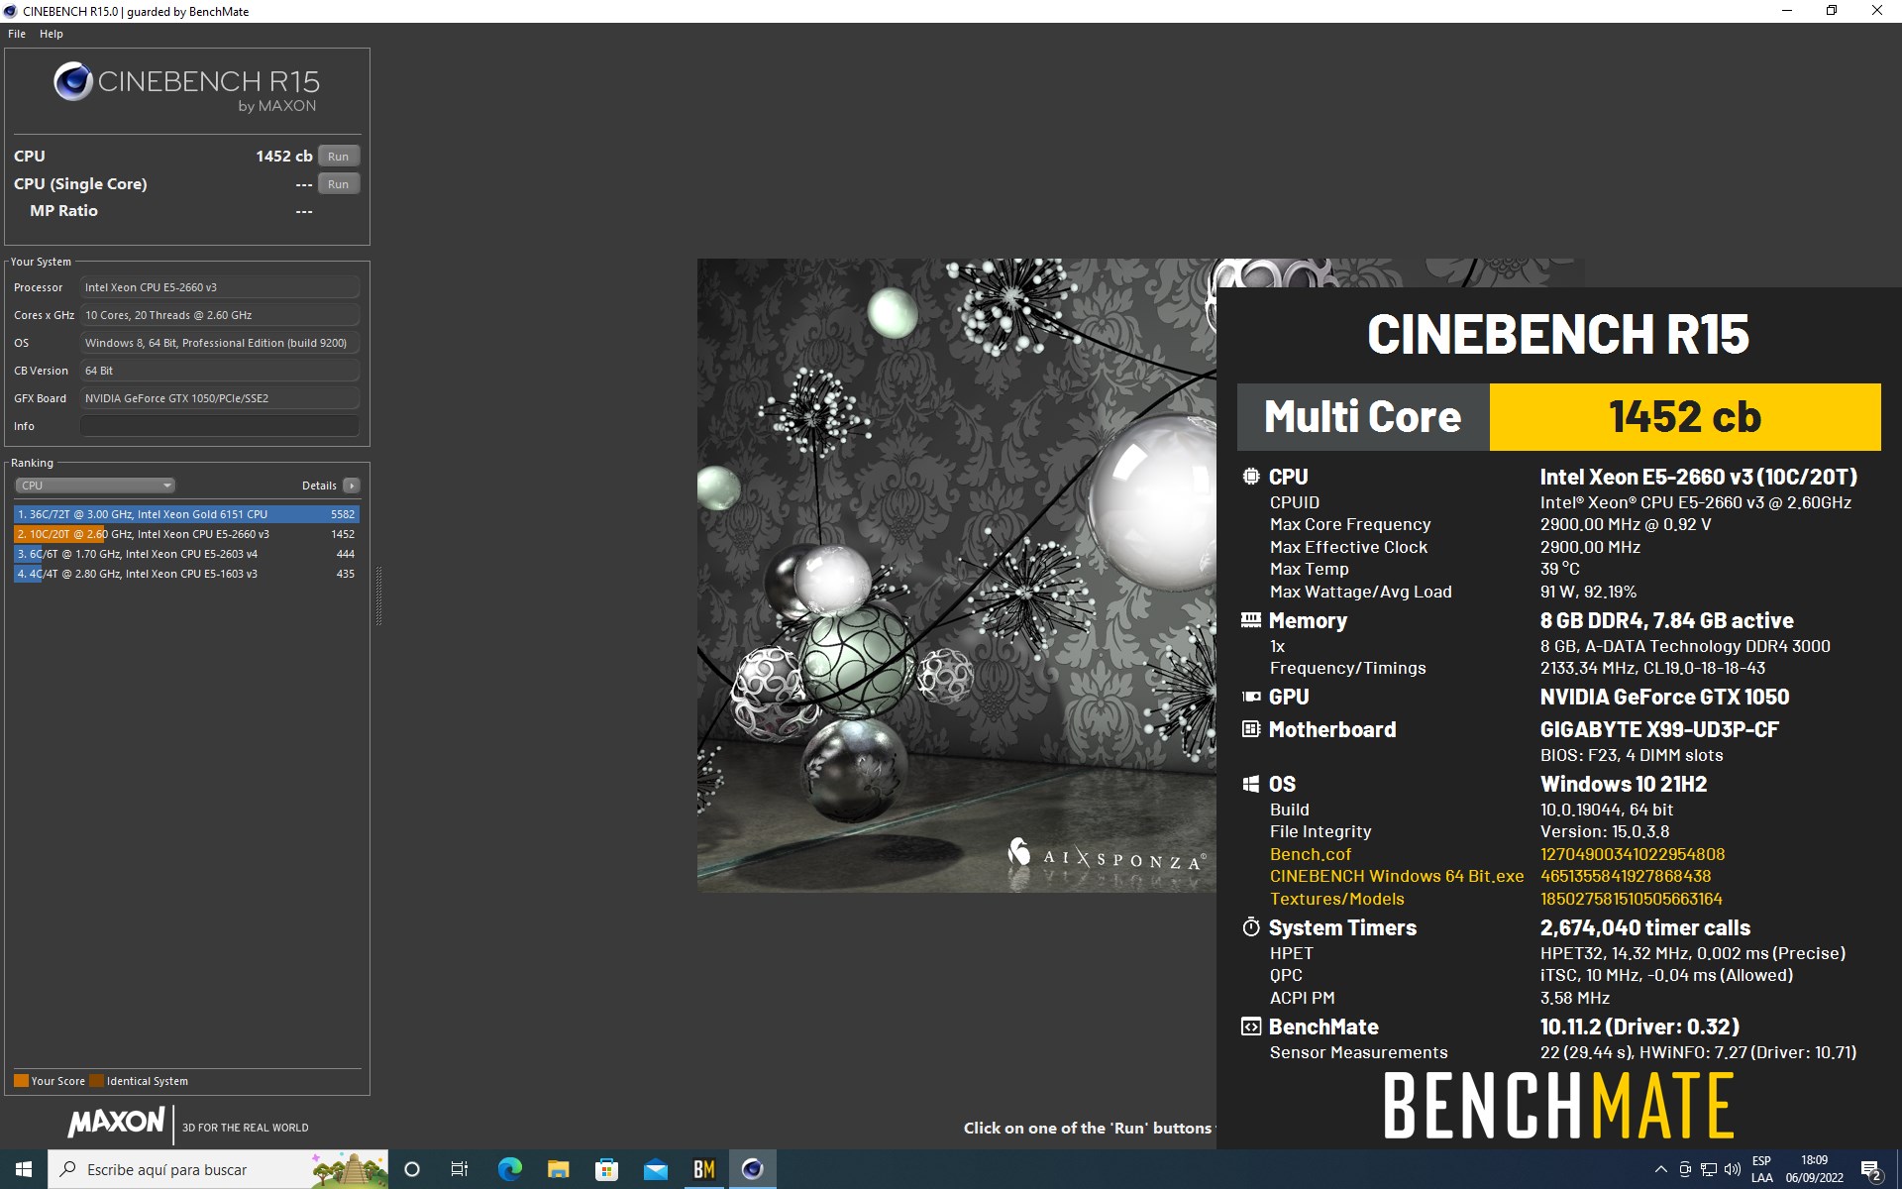
Task: Click the BenchMate section icon
Action: tap(1251, 1027)
